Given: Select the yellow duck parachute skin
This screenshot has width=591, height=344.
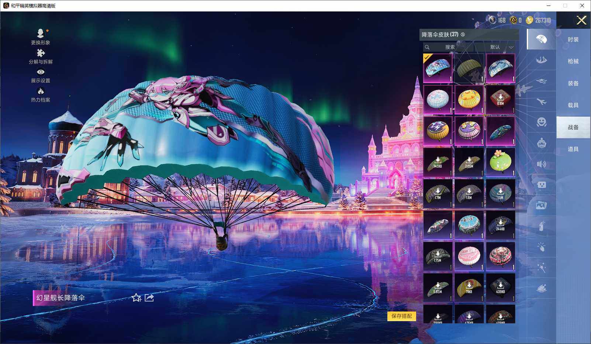Looking at the screenshot, I should (x=469, y=100).
